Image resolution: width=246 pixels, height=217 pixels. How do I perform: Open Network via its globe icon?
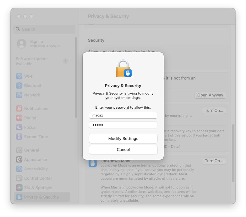tap(19, 95)
